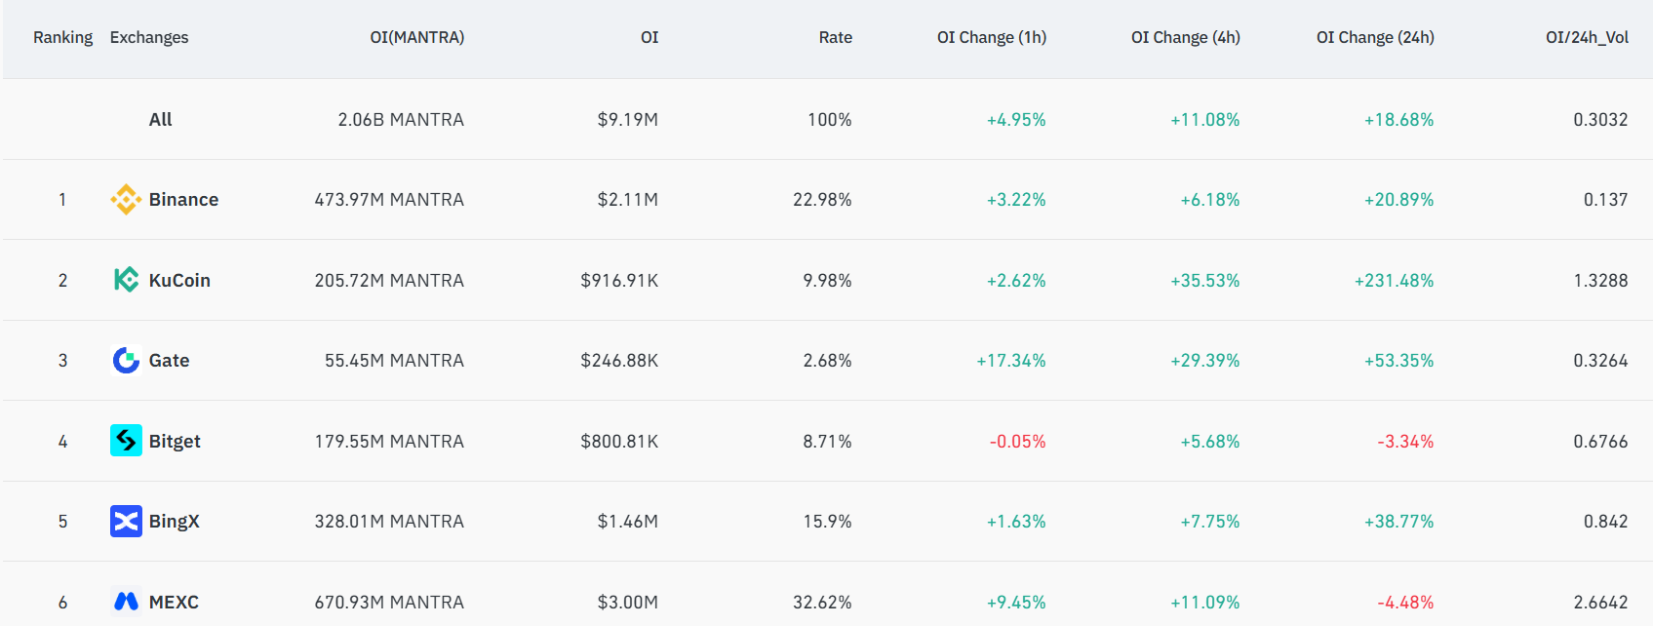The width and height of the screenshot is (1653, 626).
Task: Open the MEXC exchange link
Action: click(x=174, y=602)
